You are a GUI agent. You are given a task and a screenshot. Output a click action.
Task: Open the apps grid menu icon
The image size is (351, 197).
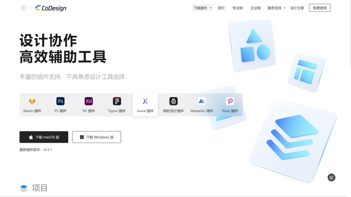(x=23, y=8)
